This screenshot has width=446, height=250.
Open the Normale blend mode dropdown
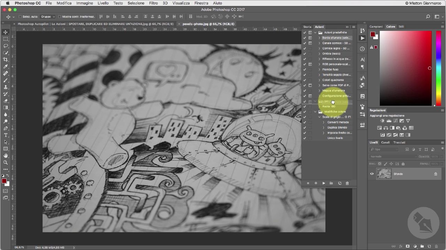tap(393, 157)
